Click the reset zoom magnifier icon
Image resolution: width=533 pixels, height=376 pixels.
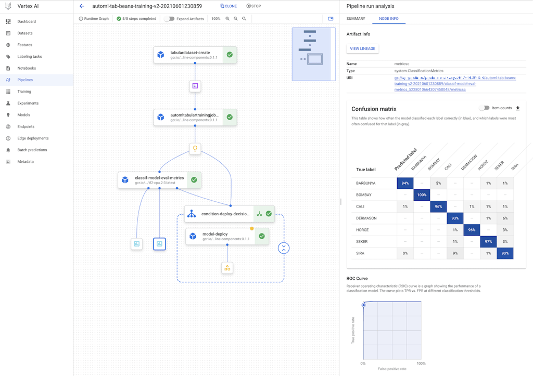pos(244,19)
